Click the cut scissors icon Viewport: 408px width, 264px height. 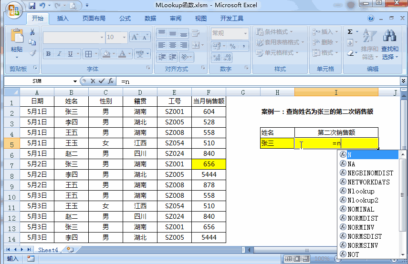click(32, 32)
